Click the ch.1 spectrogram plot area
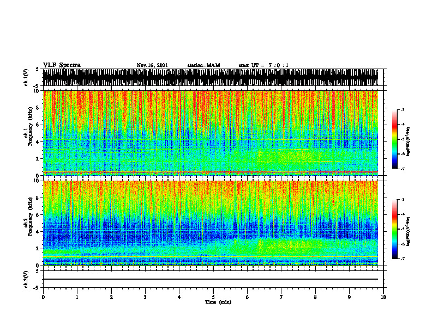Image resolution: width=432 pixels, height=333 pixels. (211, 133)
